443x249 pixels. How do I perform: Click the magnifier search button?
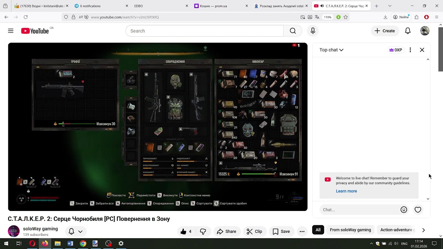293,31
